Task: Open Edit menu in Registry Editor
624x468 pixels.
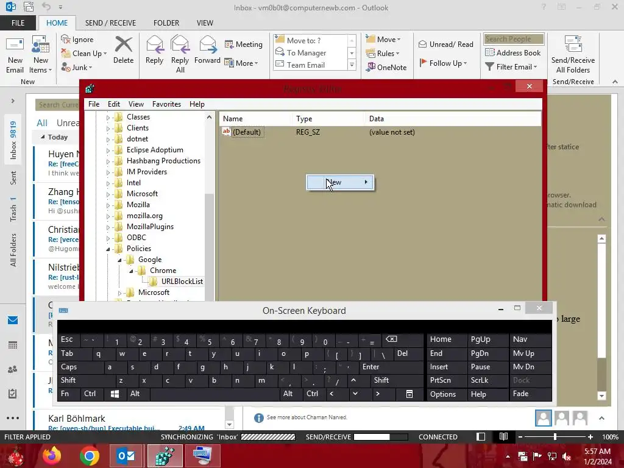Action: point(113,104)
